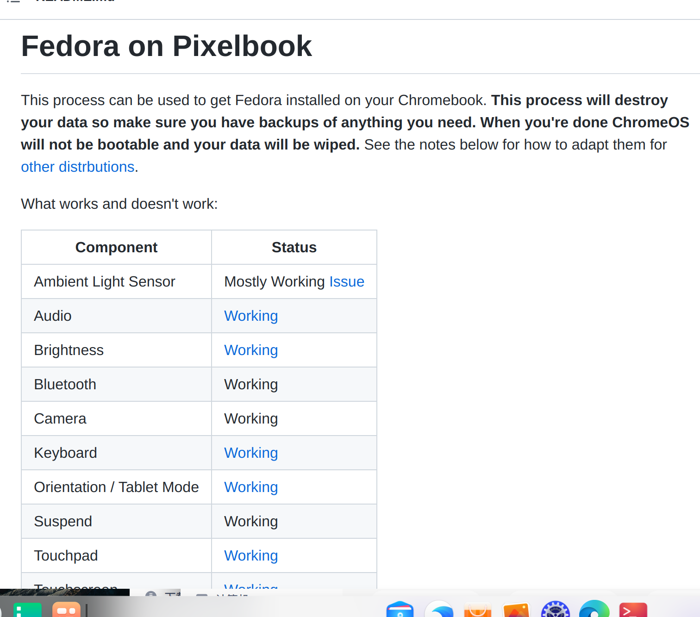This screenshot has height=617, width=700.
Task: Follow the "other distrbutions" link
Action: [77, 167]
